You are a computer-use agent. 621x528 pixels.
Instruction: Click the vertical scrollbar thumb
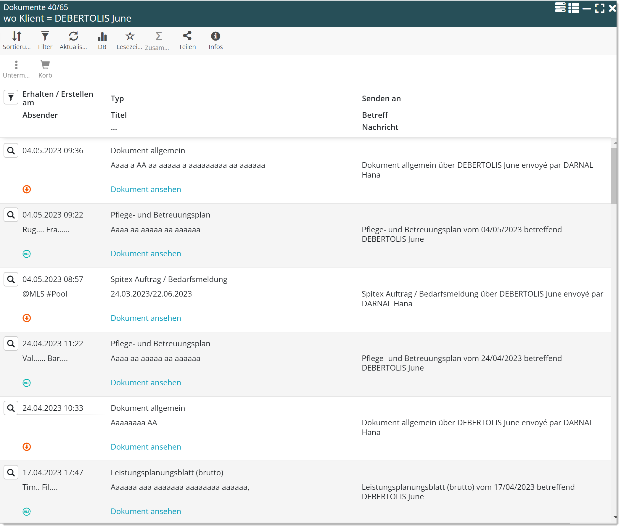pyautogui.click(x=614, y=175)
